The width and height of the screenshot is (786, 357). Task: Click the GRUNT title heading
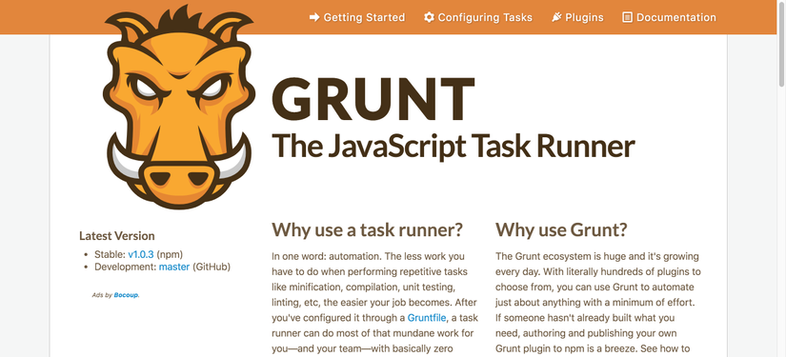373,100
